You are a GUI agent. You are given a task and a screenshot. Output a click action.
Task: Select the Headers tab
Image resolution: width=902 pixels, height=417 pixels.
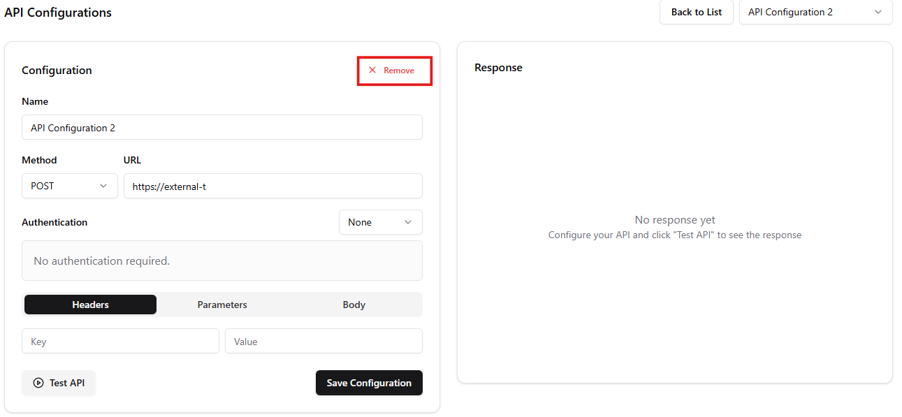click(90, 305)
